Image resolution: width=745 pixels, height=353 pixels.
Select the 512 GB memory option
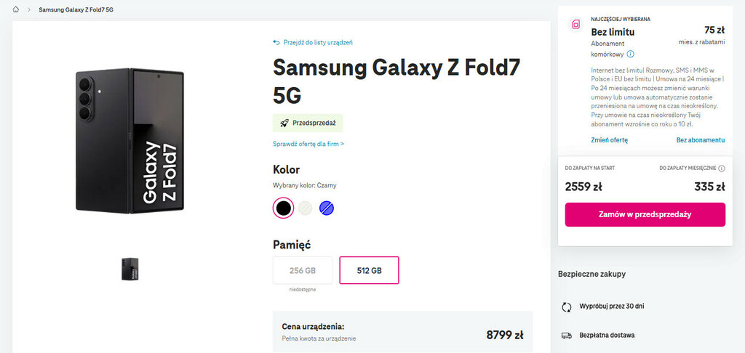pos(369,270)
